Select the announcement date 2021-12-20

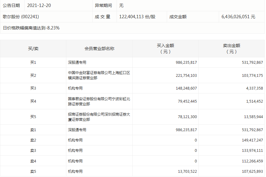(x=40, y=5)
